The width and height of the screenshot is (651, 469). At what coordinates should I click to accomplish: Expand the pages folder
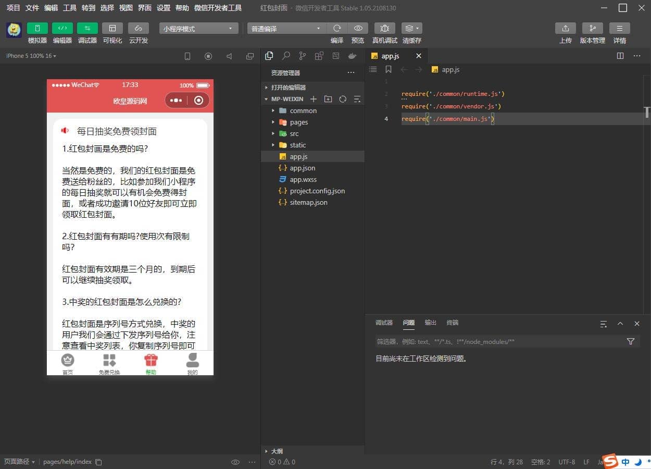coord(298,122)
